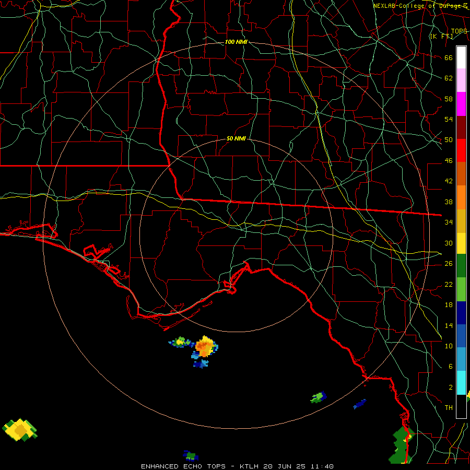470x470 pixels.
Task: Click the magenta band between 54 and 58
Action: click(x=461, y=104)
